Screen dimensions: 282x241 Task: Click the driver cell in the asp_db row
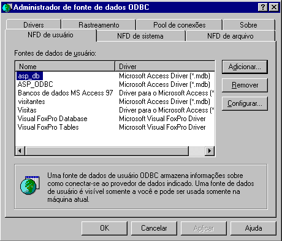click(x=164, y=76)
